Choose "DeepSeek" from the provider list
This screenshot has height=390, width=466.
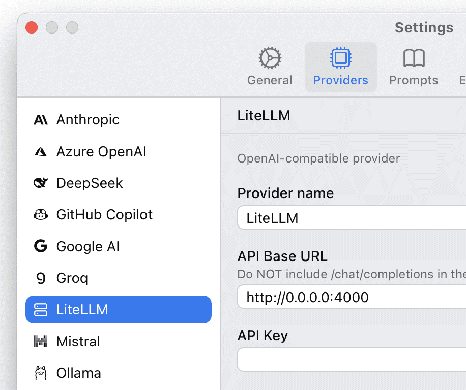(x=90, y=183)
